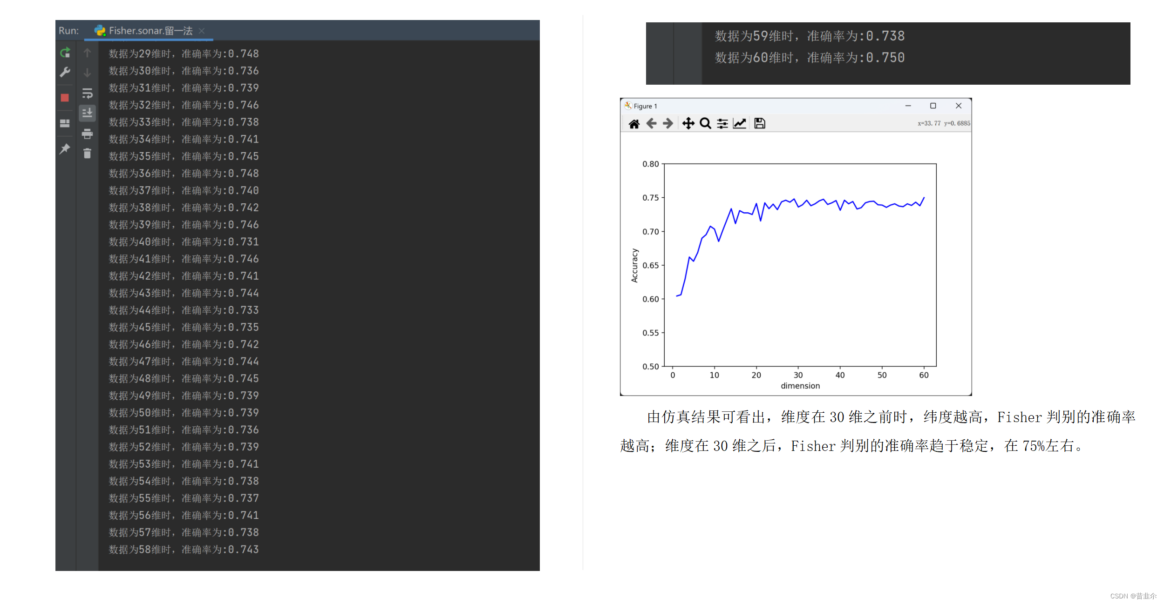Image resolution: width=1164 pixels, height=604 pixels.
Task: Reset Figure 1 view with Home icon
Action: pyautogui.click(x=634, y=124)
